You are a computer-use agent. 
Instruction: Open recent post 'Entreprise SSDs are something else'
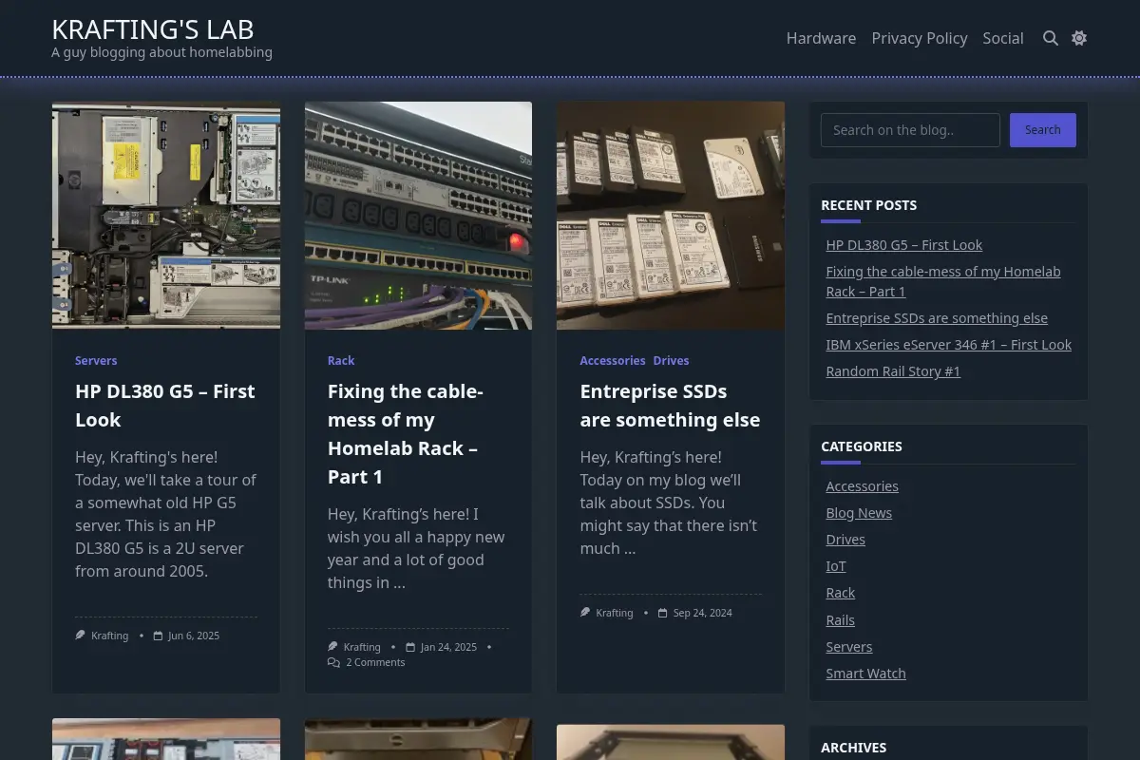tap(937, 318)
